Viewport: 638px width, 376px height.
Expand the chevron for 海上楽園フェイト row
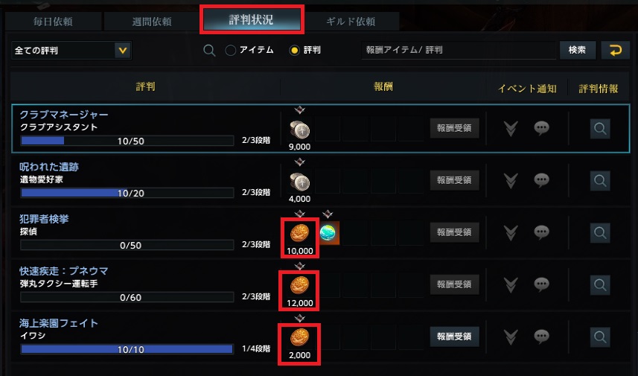tap(511, 337)
